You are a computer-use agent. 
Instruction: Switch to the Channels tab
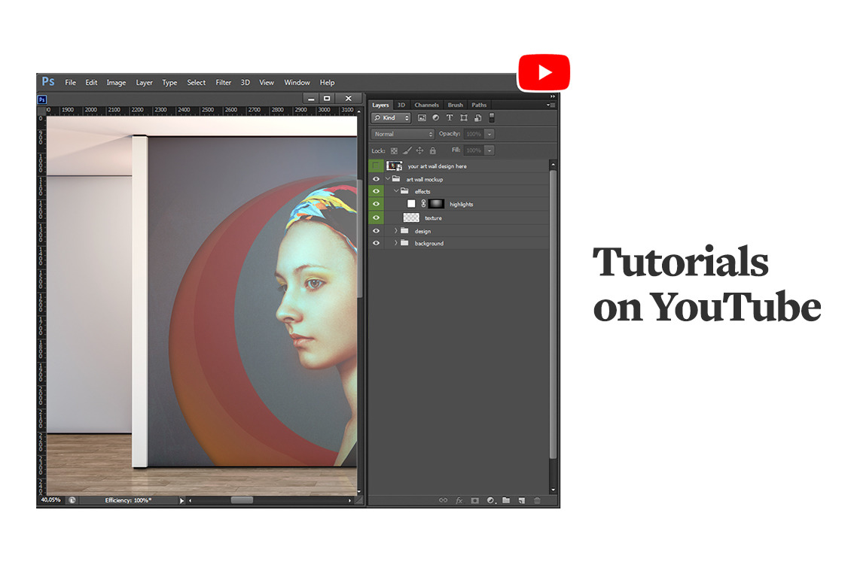[x=426, y=105]
